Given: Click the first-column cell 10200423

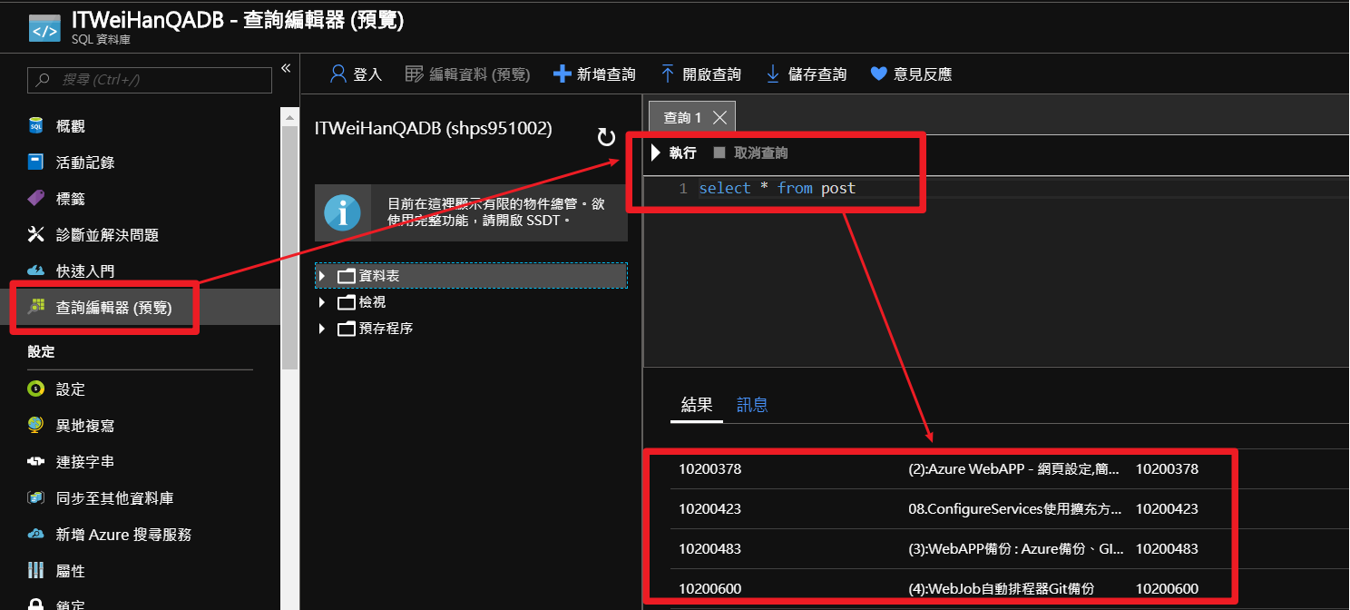Looking at the screenshot, I should (709, 509).
